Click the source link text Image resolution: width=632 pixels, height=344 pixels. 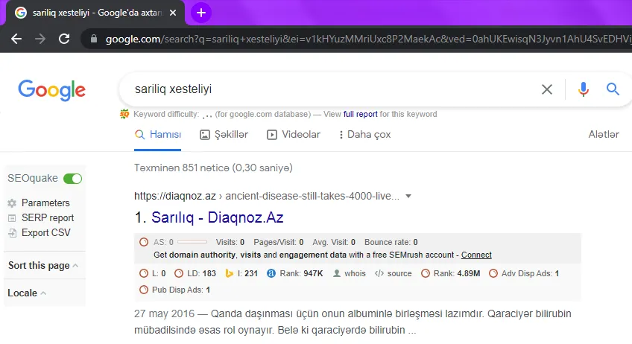(x=399, y=273)
